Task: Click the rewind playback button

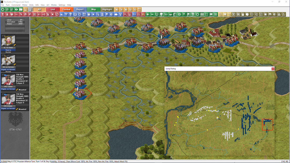Action: 117,9
